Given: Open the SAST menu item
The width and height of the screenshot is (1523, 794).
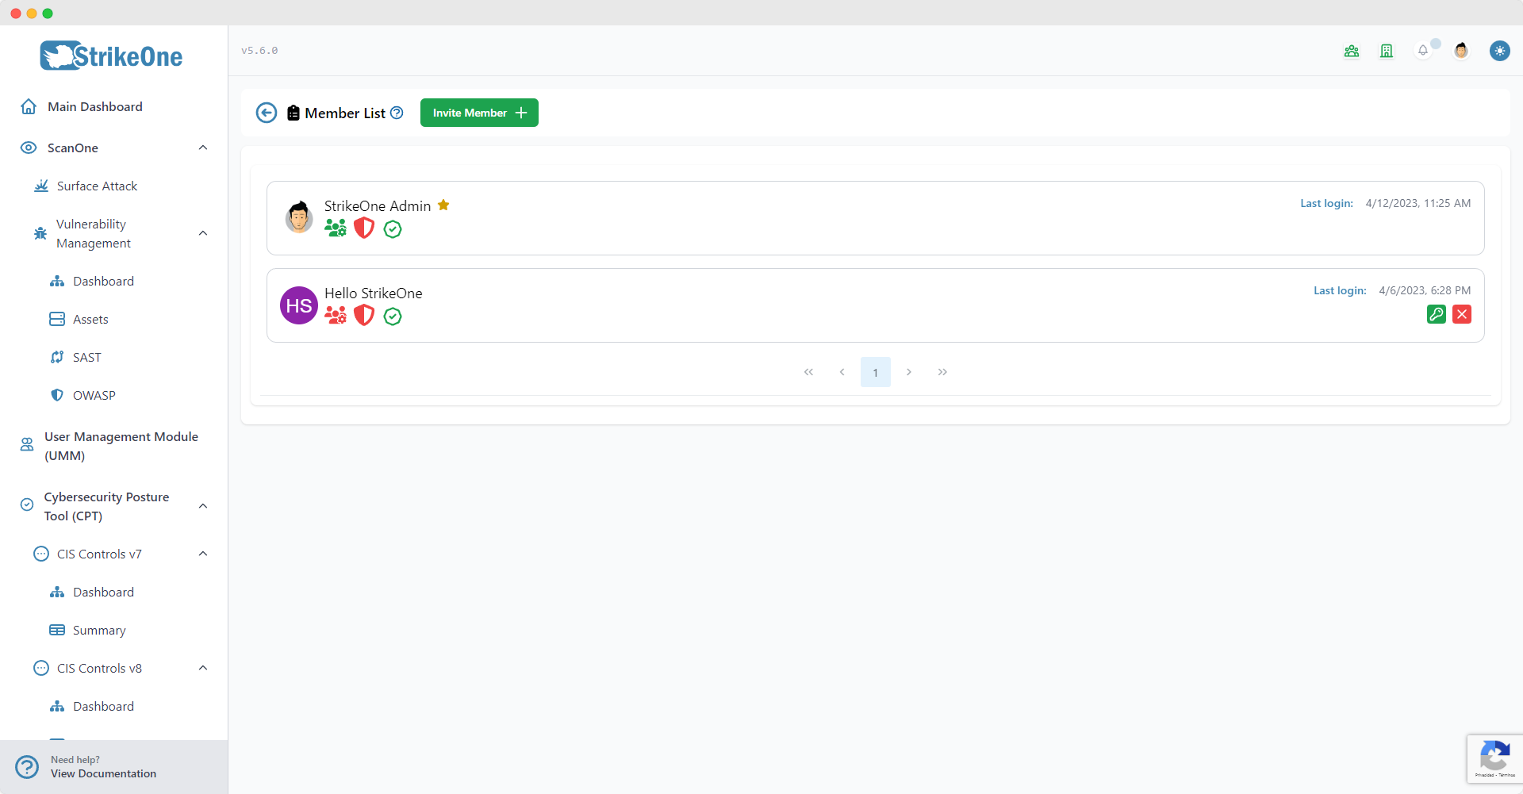Looking at the screenshot, I should pos(86,357).
